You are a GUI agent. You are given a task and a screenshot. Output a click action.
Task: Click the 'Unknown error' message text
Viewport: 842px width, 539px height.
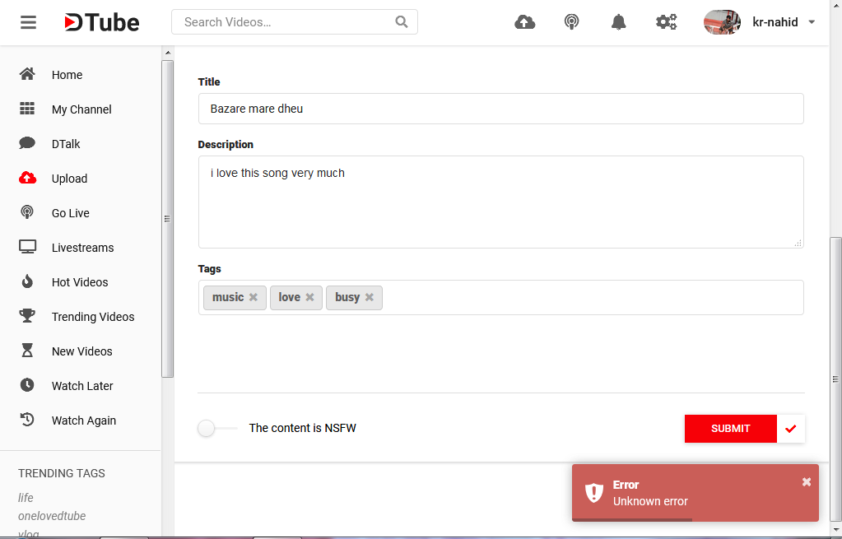[x=650, y=501]
